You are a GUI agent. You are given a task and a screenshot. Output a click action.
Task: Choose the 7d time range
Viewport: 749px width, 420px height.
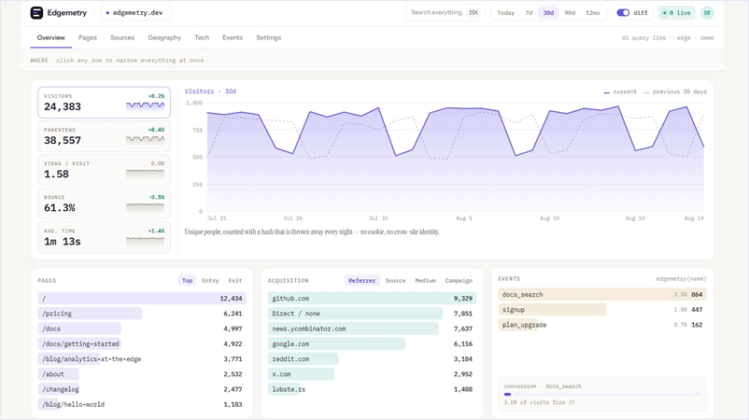tap(529, 13)
